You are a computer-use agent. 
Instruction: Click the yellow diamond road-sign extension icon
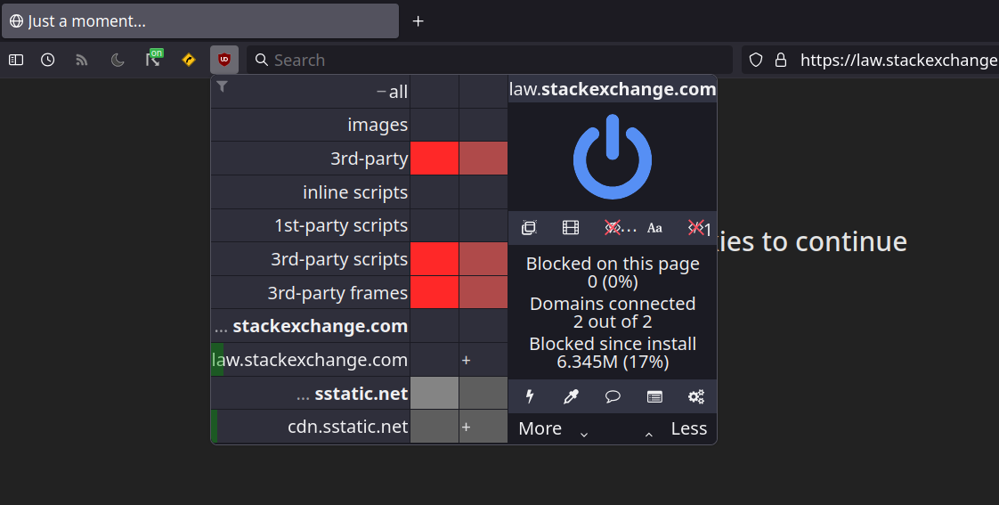189,60
